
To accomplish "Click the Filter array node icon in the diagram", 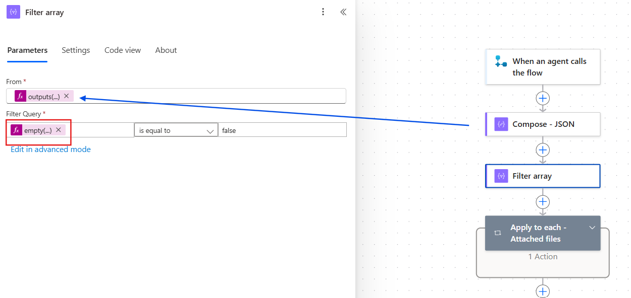I will click(501, 176).
